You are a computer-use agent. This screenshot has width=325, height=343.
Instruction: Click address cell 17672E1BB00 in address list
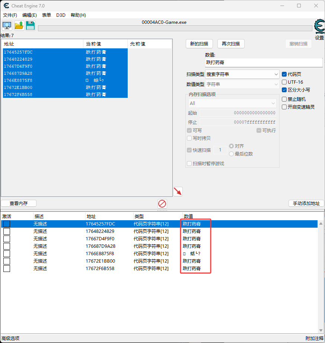(x=101, y=261)
